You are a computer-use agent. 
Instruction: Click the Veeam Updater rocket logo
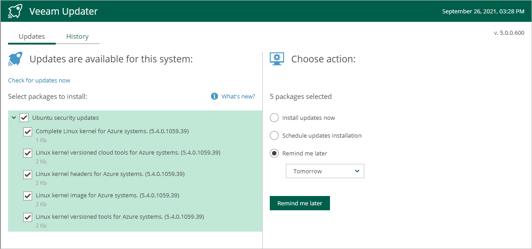15,12
